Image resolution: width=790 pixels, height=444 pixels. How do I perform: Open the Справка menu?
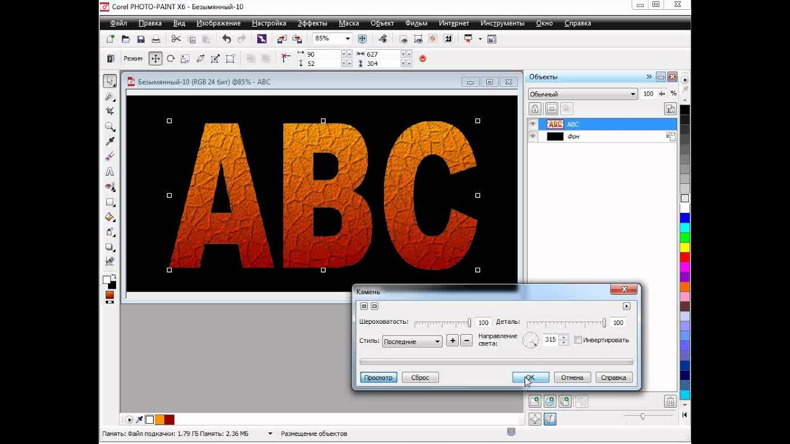pos(578,23)
